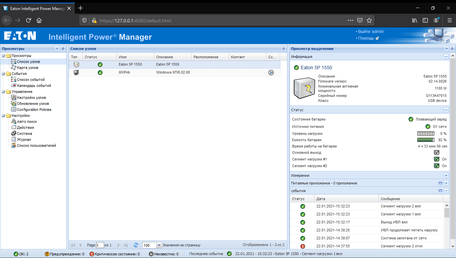The image size is (456, 258).
Task: Open the Помощь help link
Action: 366,38
